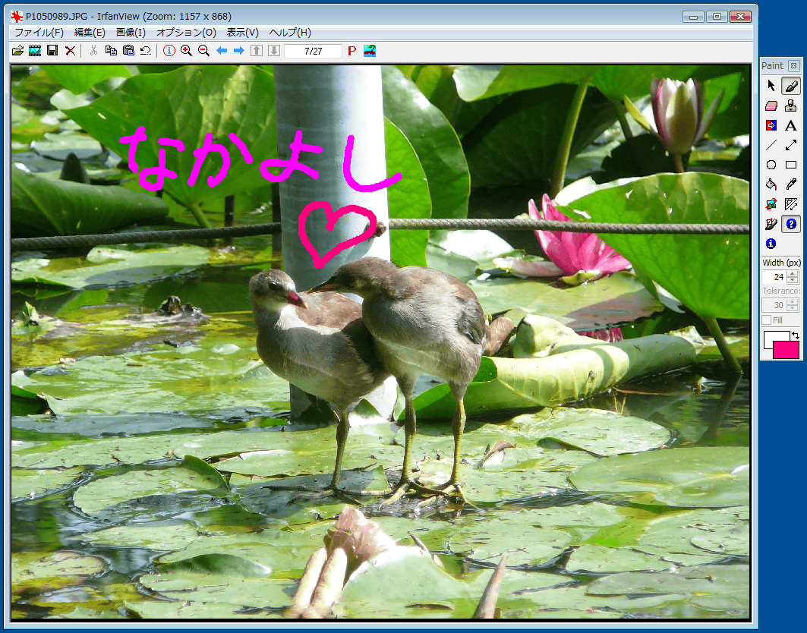Choose the Flood Fill bucket tool

point(771,184)
